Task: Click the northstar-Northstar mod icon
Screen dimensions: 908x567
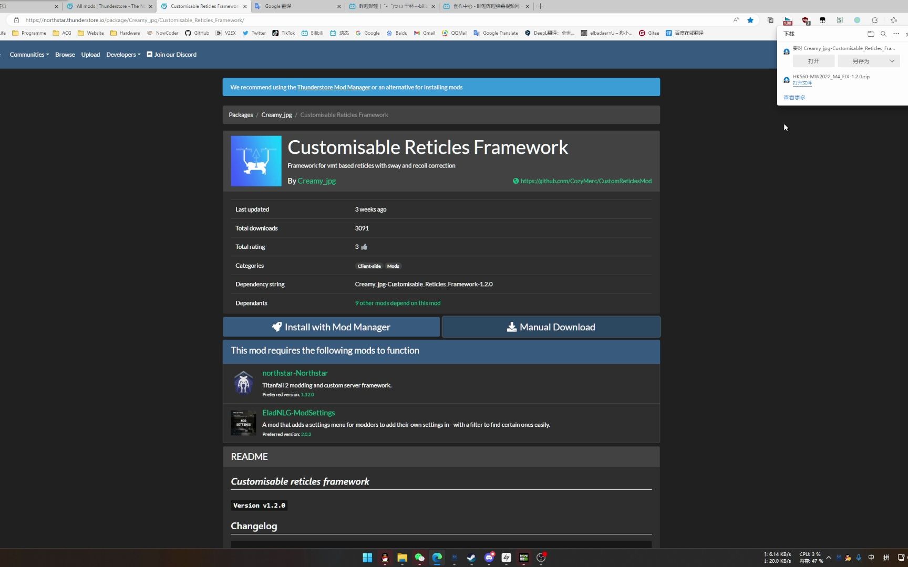Action: tap(243, 383)
